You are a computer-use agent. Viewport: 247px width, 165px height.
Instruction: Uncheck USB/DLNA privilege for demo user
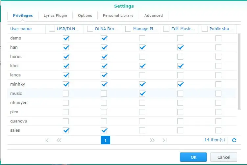click(66, 38)
